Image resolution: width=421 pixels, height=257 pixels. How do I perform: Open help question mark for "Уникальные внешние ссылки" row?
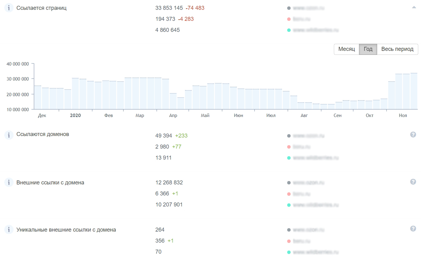[x=413, y=229]
